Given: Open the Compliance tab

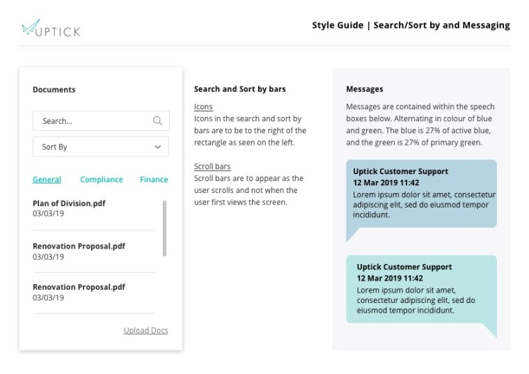Looking at the screenshot, I should coord(101,180).
